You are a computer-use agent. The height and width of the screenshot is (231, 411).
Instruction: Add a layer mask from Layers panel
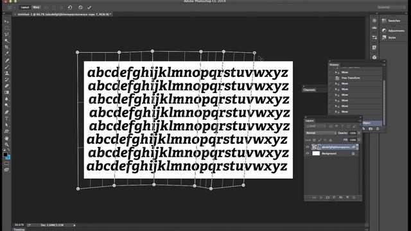coord(328,197)
